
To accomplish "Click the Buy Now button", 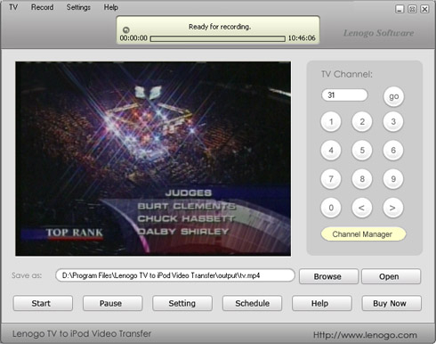I will coord(392,303).
